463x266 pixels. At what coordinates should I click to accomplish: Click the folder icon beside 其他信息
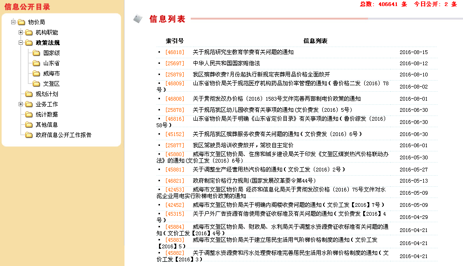click(x=29, y=125)
